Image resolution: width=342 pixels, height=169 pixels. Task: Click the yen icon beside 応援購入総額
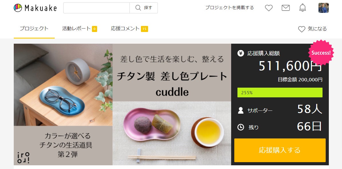click(241, 53)
